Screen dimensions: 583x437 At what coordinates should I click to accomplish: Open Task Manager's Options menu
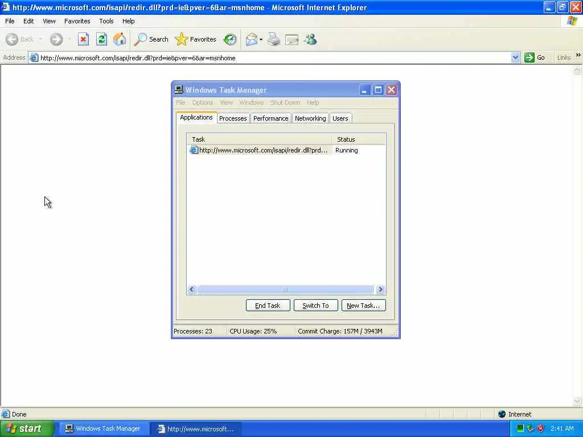(x=203, y=102)
